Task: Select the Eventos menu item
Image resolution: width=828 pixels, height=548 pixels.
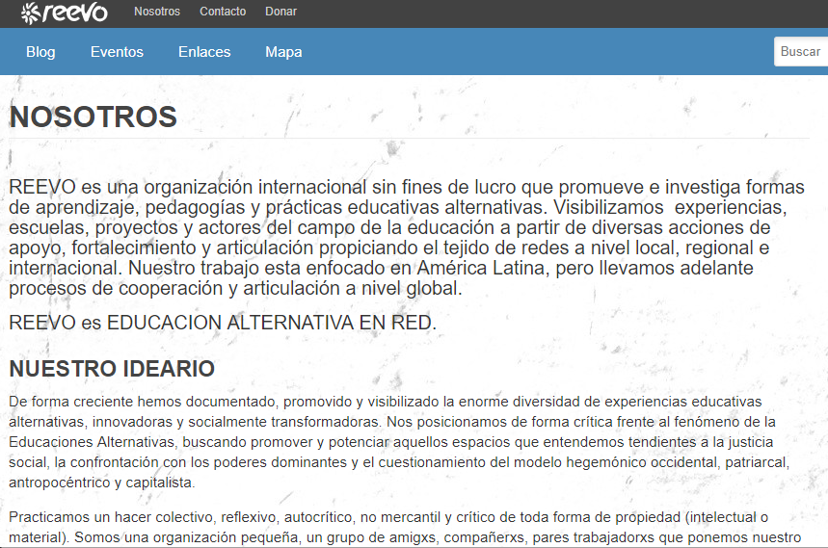Action: tap(117, 52)
